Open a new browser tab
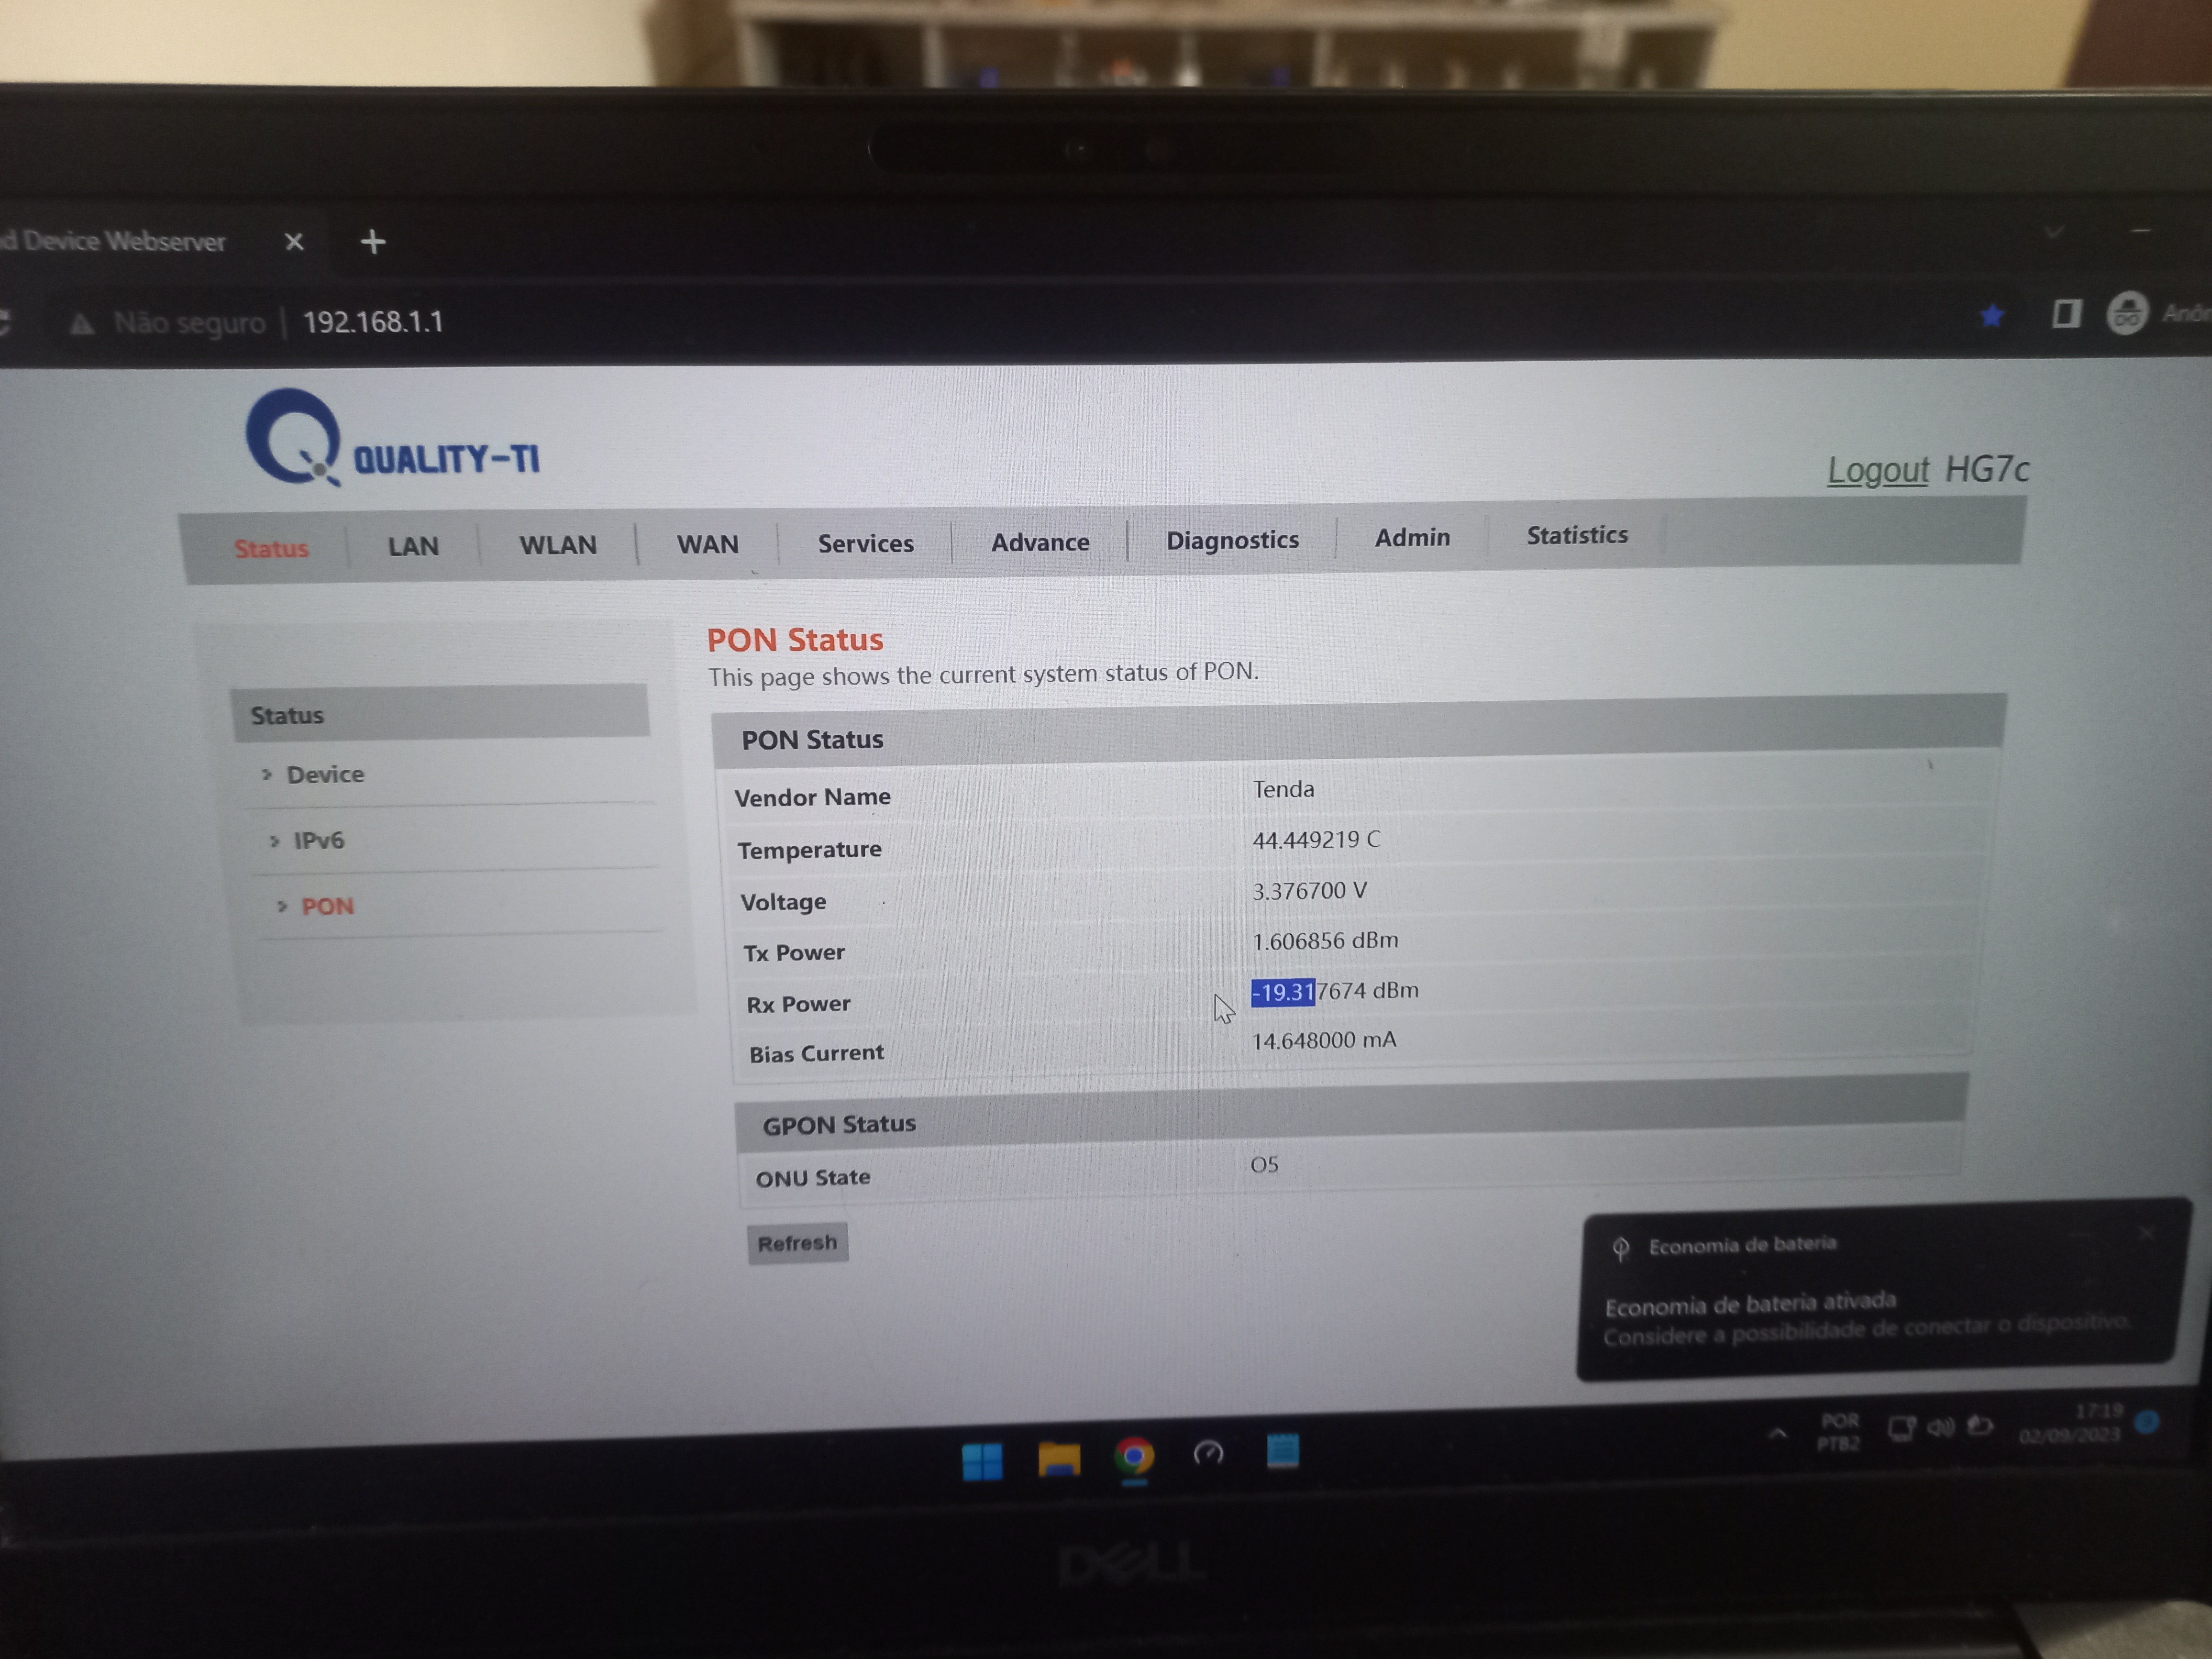 click(x=373, y=242)
